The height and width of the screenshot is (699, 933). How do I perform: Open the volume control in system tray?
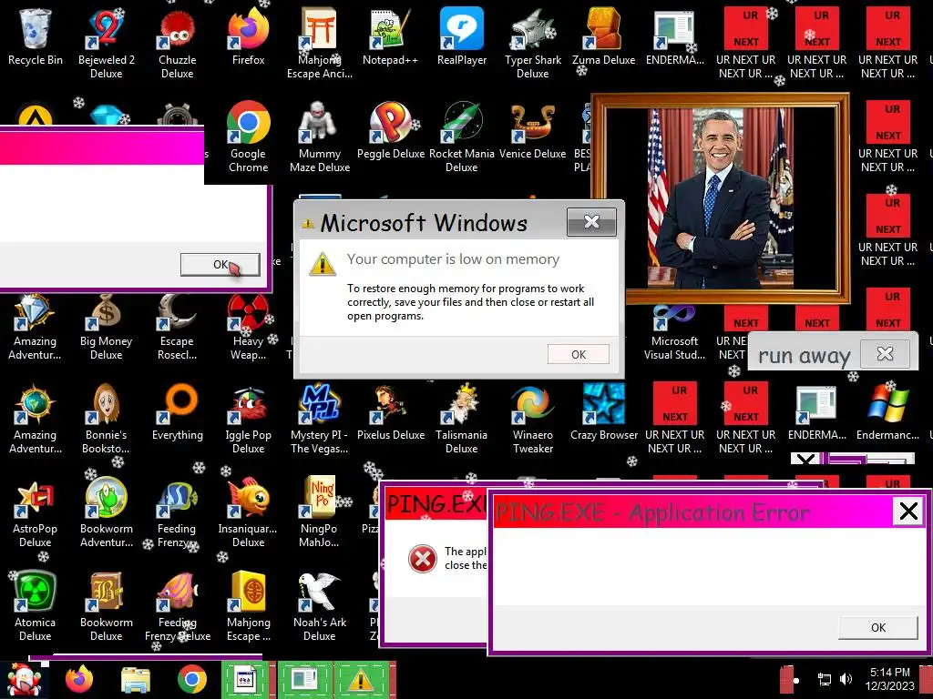pyautogui.click(x=846, y=679)
